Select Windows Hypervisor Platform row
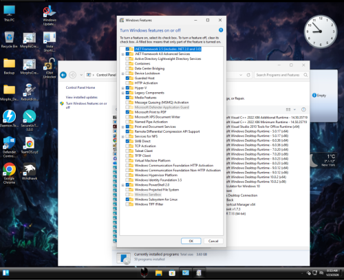This screenshot has height=280, width=344. coord(156,175)
